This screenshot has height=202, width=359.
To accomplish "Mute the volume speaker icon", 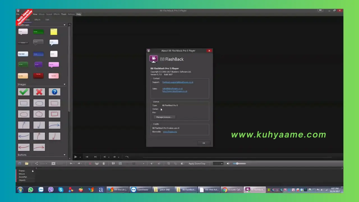I will (x=228, y=164).
